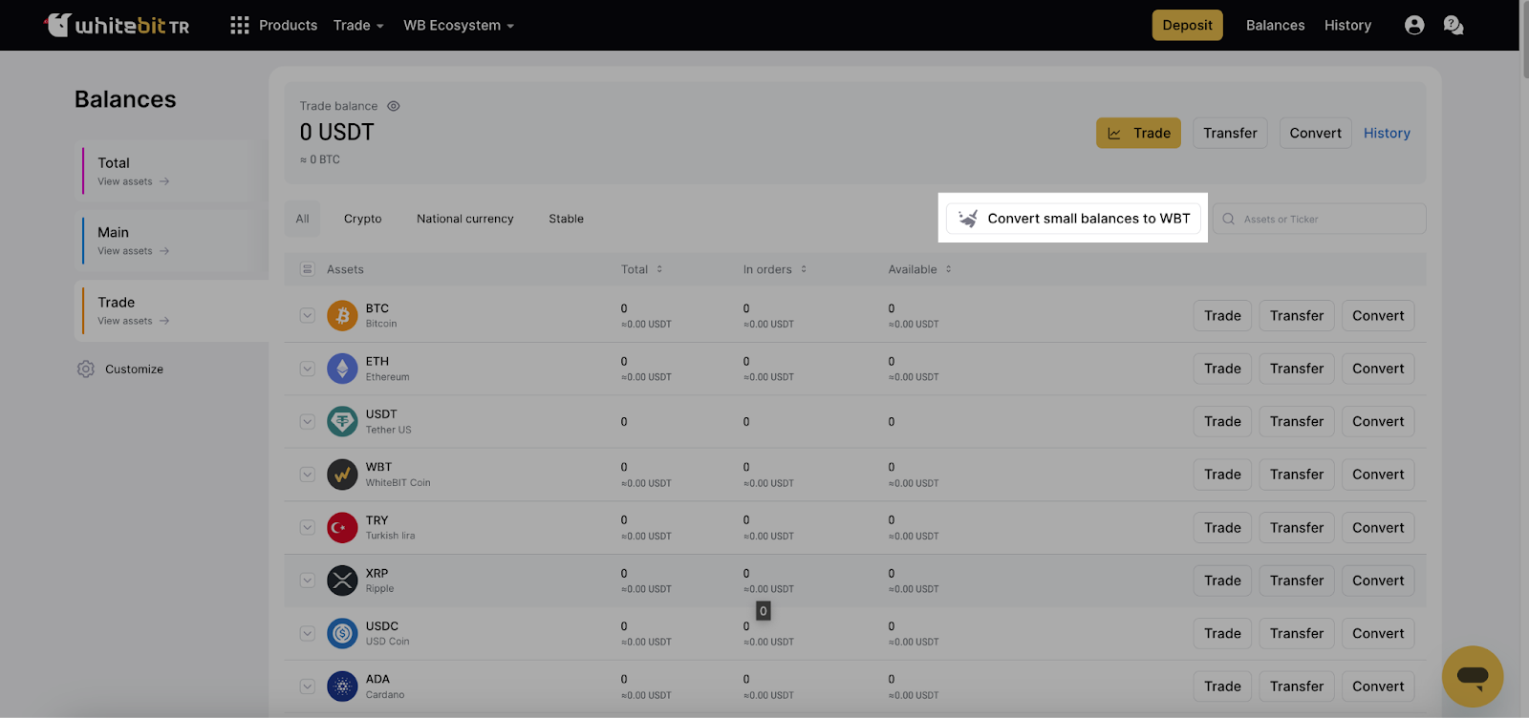Go to History in top navigation
Screen dimensions: 1529x718
[1347, 25]
